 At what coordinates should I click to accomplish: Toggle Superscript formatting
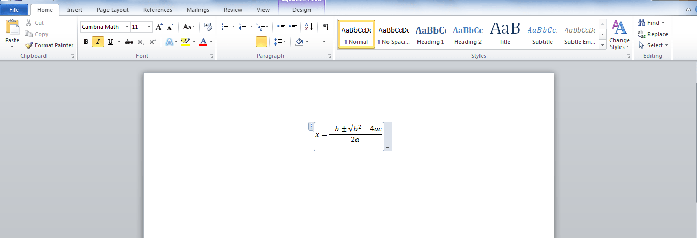152,42
